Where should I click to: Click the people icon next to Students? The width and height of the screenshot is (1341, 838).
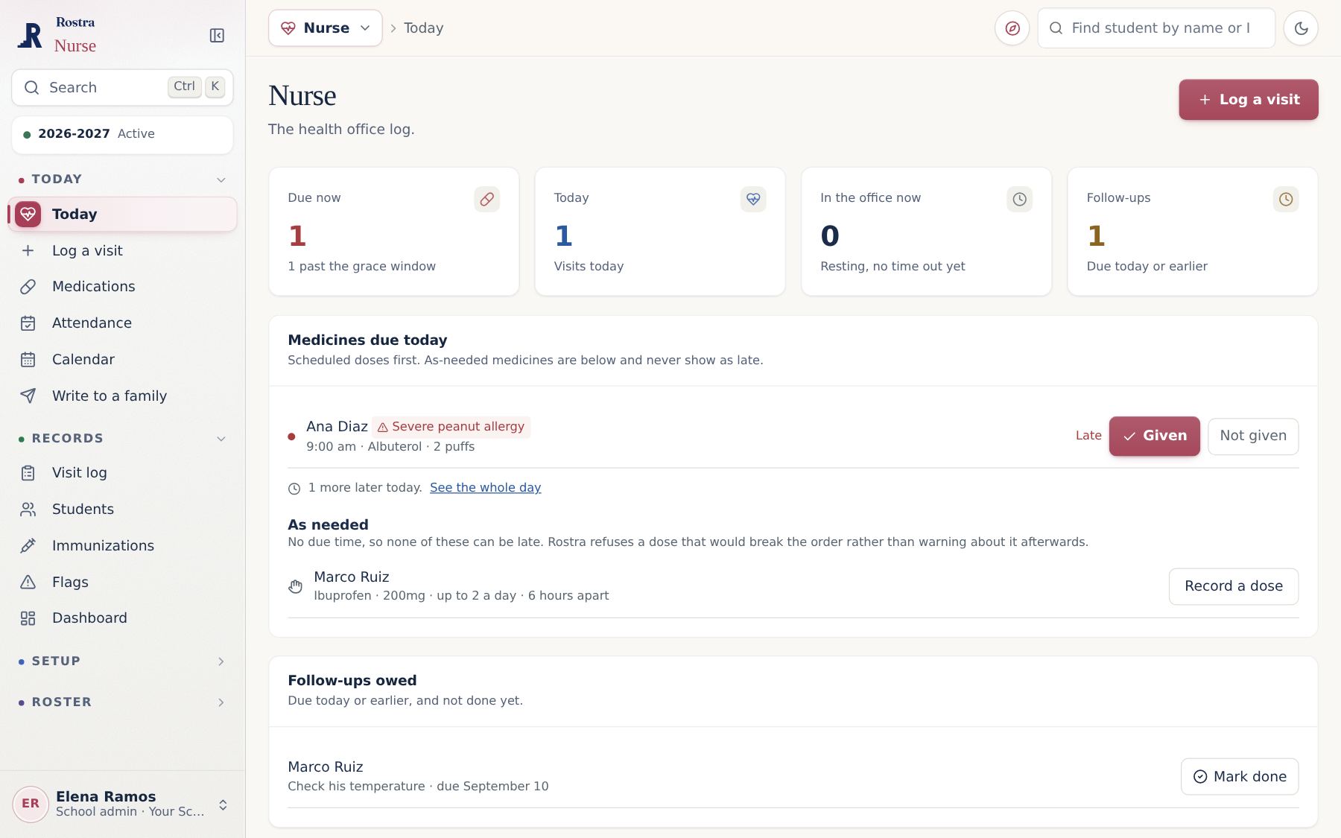pyautogui.click(x=28, y=510)
